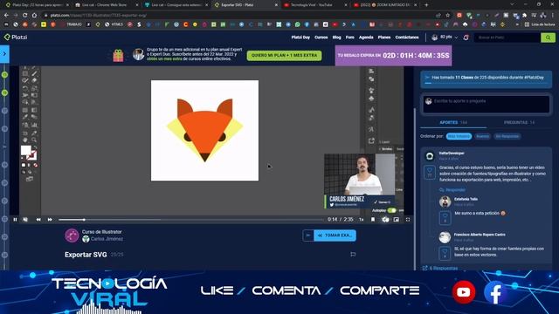Select the Hand tool in Illustrator toolbar

click(25, 140)
